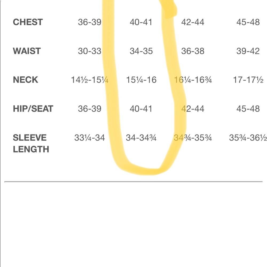267x267 pixels.
Task: Select sleeve length 33¼-34
Action: (89, 138)
